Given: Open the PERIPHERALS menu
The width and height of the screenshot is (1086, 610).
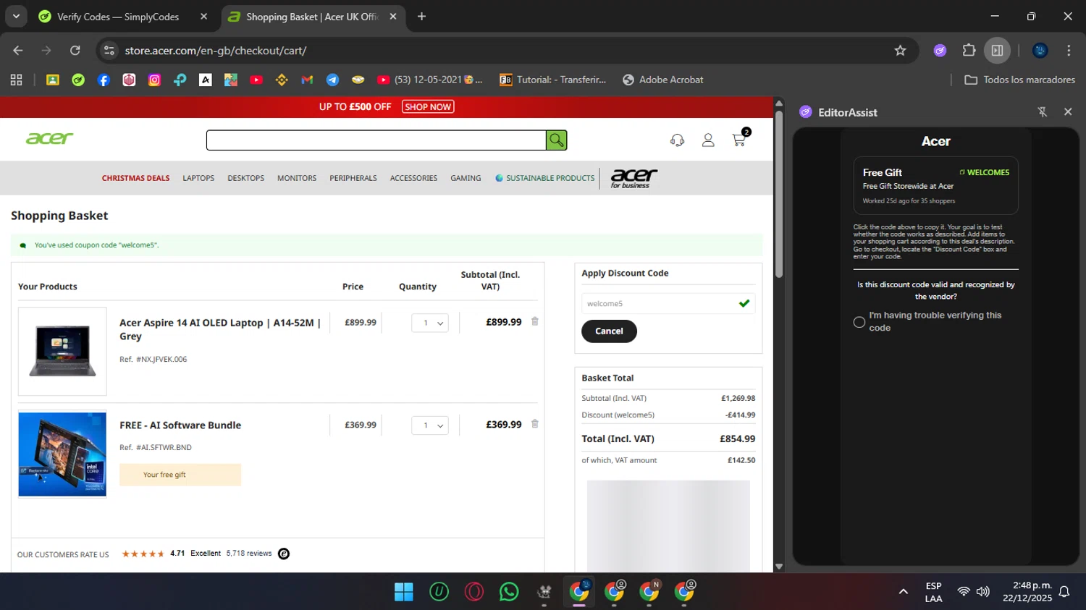Looking at the screenshot, I should [x=353, y=178].
